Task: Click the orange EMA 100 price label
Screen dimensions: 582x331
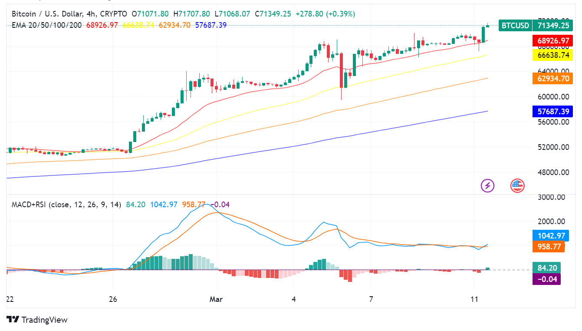Action: click(552, 79)
